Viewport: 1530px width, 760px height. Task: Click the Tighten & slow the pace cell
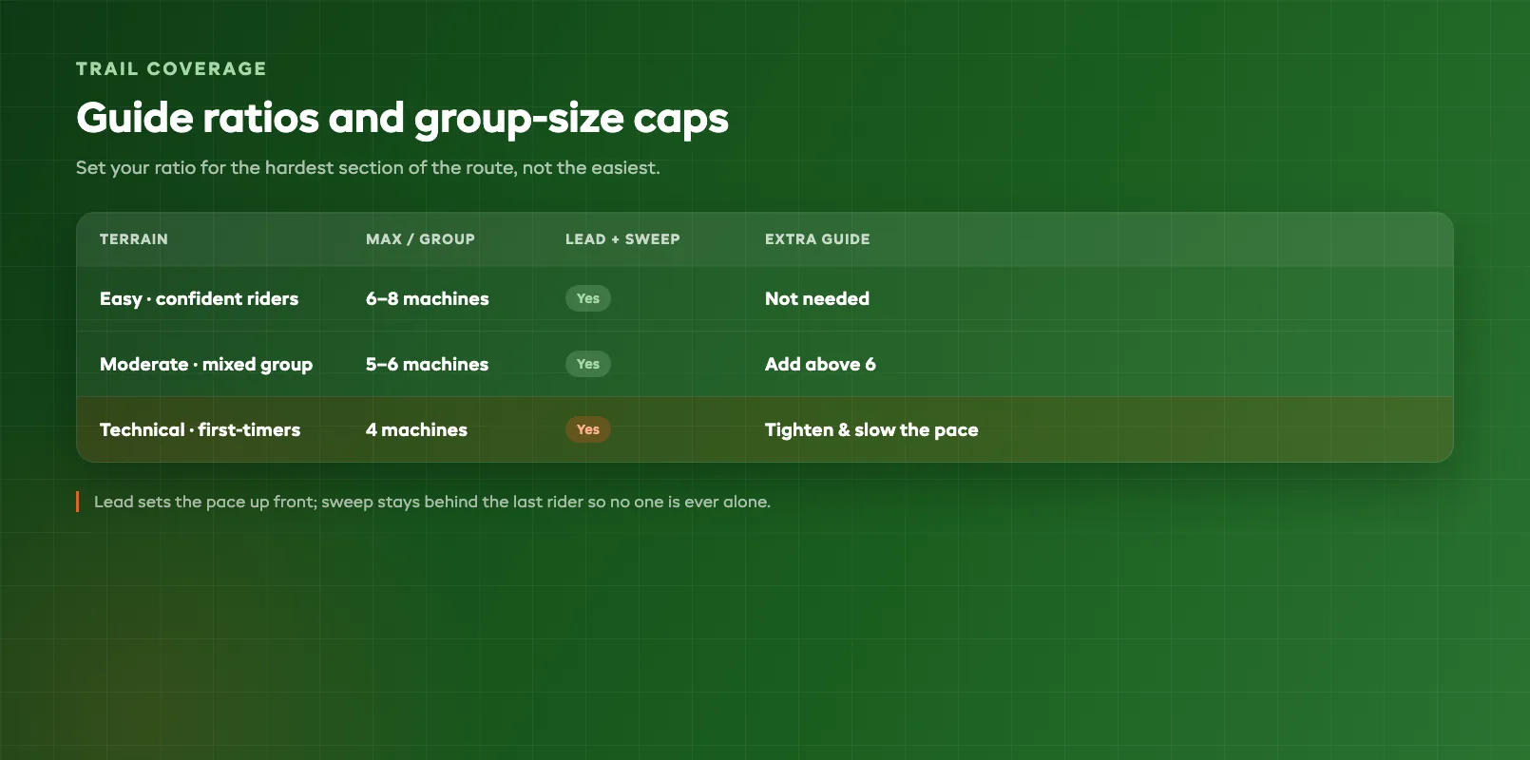(x=871, y=429)
